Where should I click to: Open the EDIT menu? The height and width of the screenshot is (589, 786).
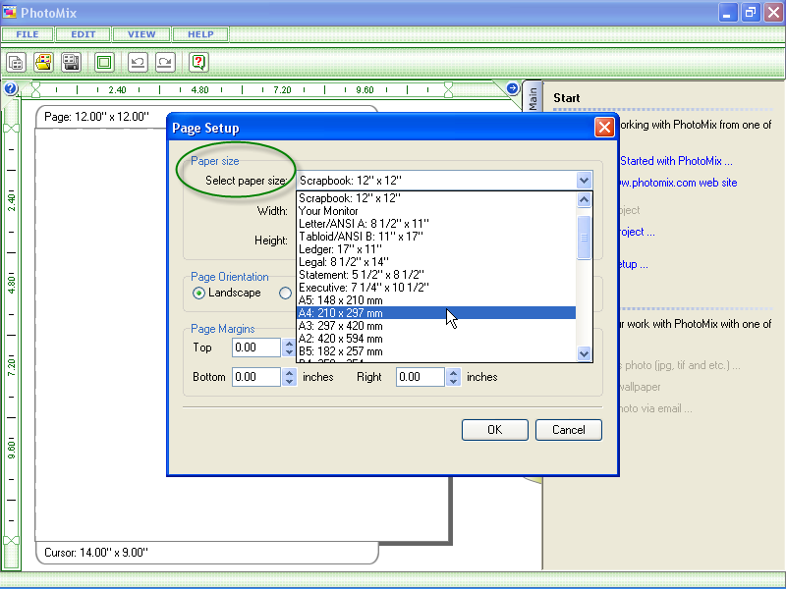point(84,34)
